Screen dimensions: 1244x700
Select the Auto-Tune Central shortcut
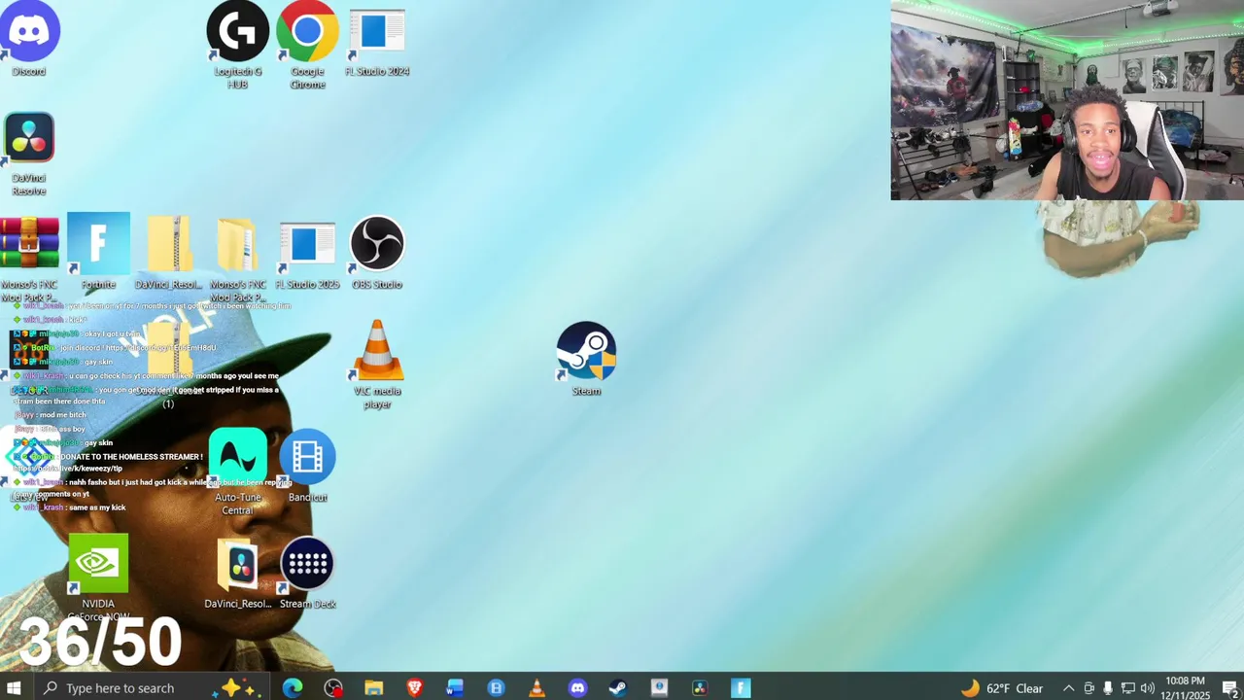coord(238,472)
